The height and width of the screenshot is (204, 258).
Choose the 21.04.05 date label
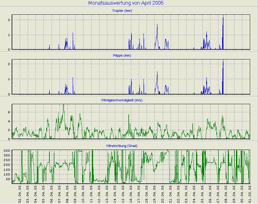coord(171,193)
